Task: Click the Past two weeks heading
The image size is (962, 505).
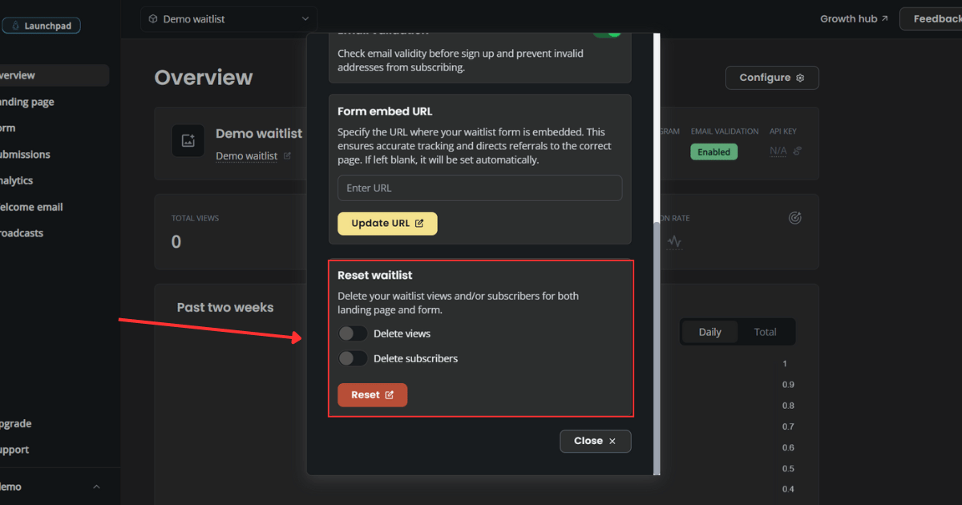Action: pos(225,308)
